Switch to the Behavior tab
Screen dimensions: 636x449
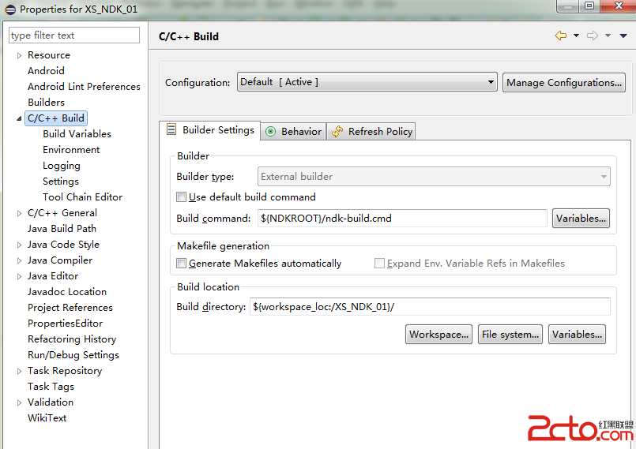pos(293,131)
